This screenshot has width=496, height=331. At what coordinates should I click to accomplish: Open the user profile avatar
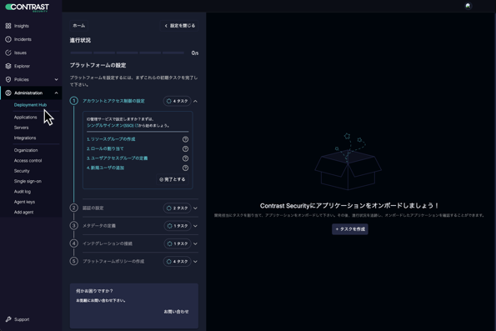tap(468, 6)
